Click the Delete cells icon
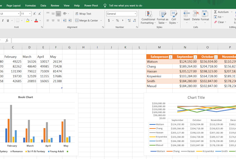Image resolution: width=236 pixels, height=159 pixels. [x=196, y=14]
